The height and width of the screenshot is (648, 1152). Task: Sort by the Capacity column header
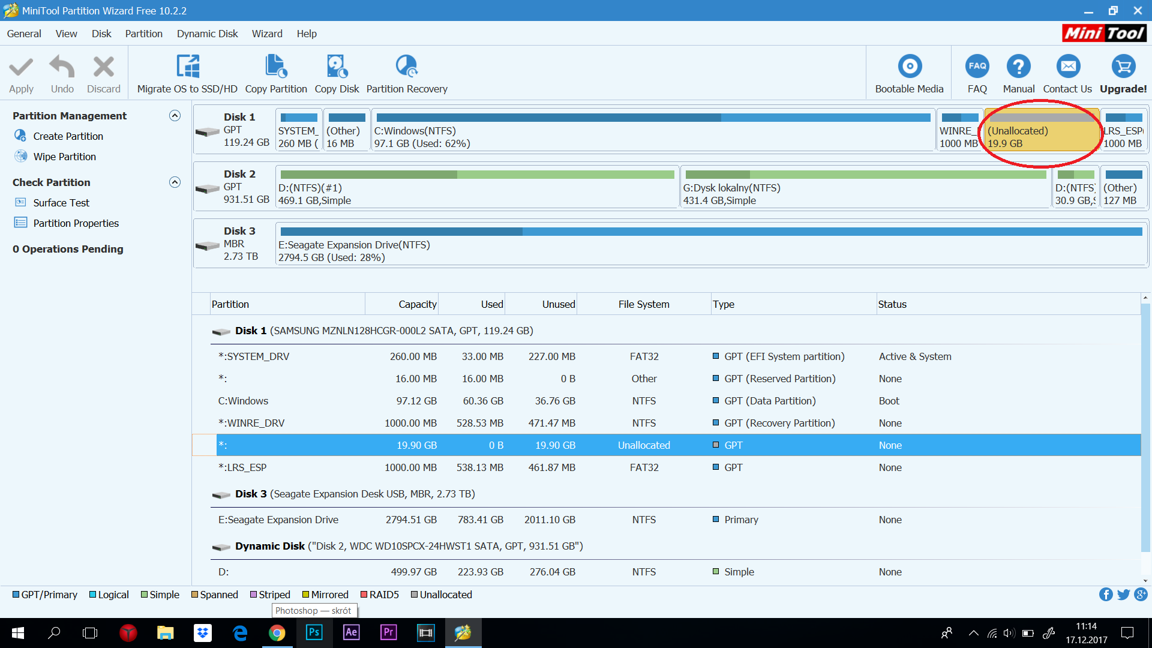coord(401,304)
